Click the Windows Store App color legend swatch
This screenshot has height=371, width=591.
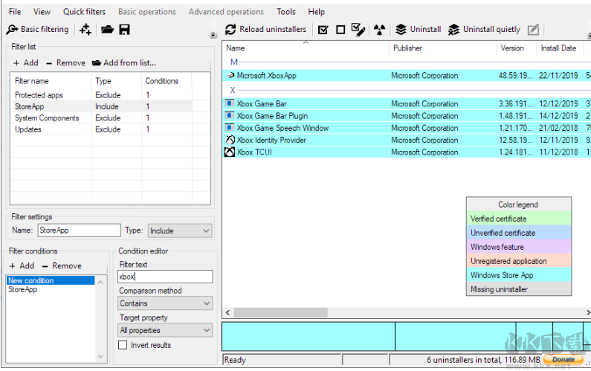coord(518,275)
